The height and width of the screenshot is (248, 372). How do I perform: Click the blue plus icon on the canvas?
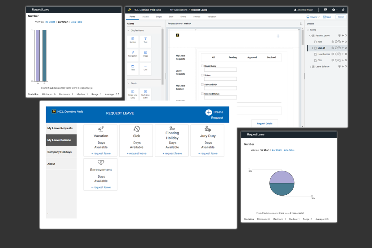[x=278, y=36]
